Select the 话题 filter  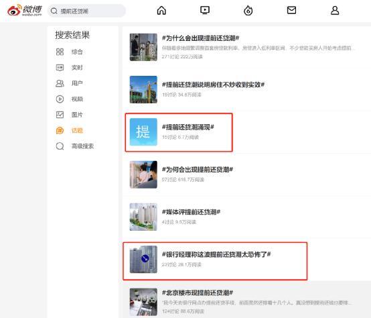click(x=77, y=130)
